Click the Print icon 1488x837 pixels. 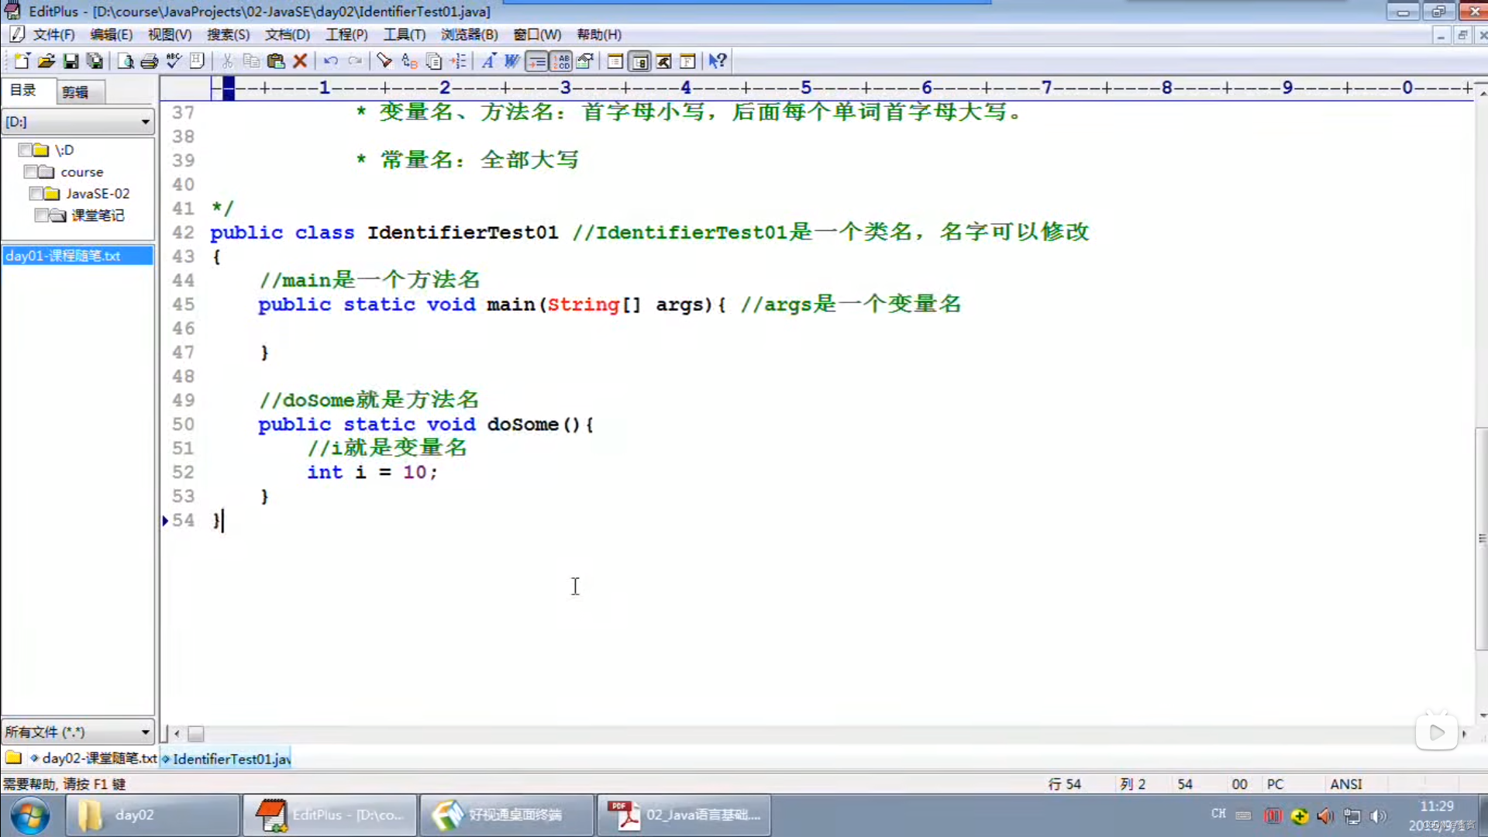pyautogui.click(x=150, y=61)
